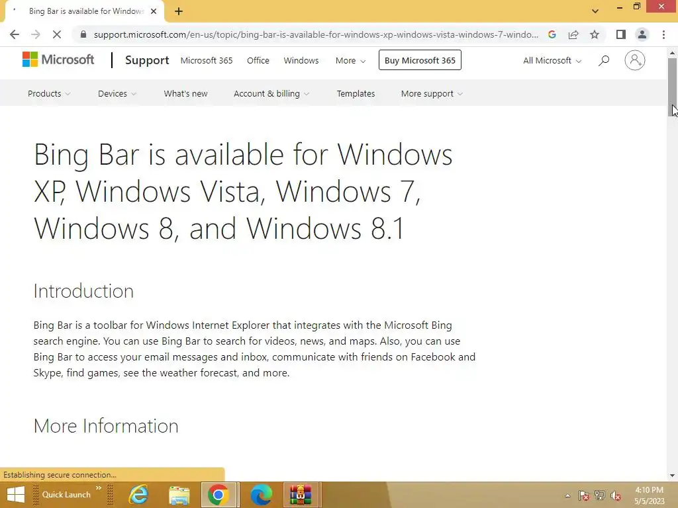Click the Bing Bar article title
The image size is (678, 508).
(x=243, y=191)
